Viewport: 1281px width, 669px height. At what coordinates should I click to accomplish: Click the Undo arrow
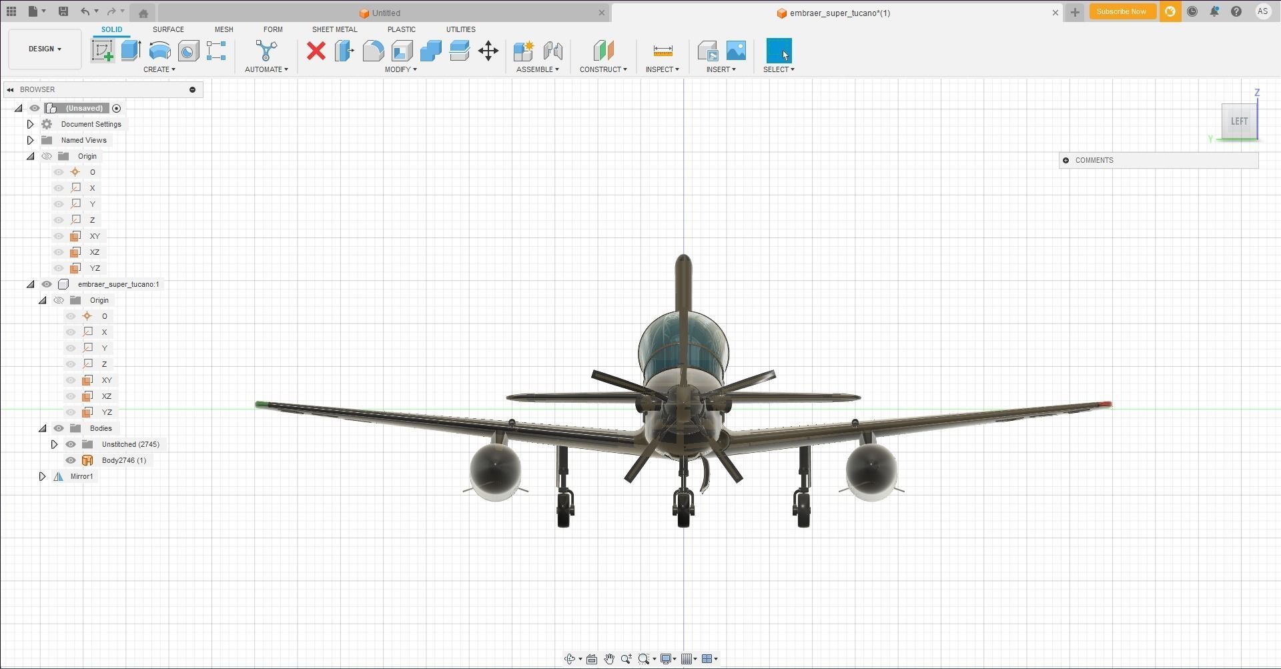(x=85, y=11)
